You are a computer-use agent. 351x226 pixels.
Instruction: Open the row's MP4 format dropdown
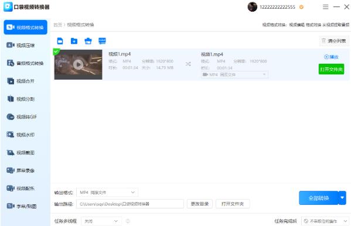click(234, 74)
